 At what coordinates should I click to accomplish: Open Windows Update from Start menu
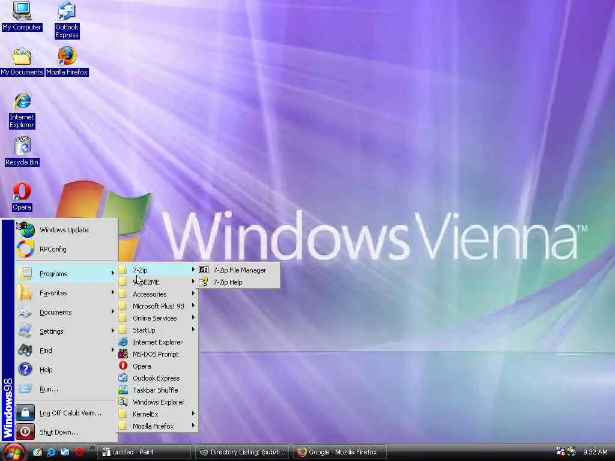(66, 230)
